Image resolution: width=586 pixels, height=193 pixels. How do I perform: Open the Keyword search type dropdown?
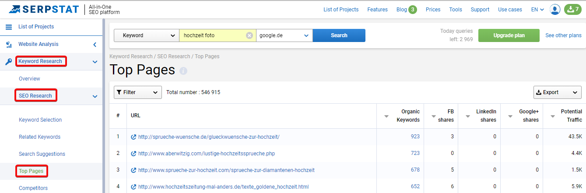[x=146, y=35]
